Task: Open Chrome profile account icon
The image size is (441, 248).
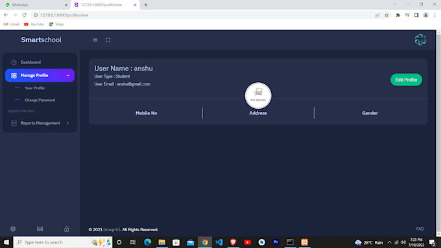Action: [425, 15]
